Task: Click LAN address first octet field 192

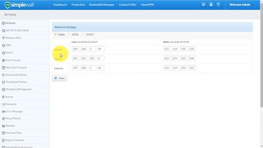Action: pos(76,49)
